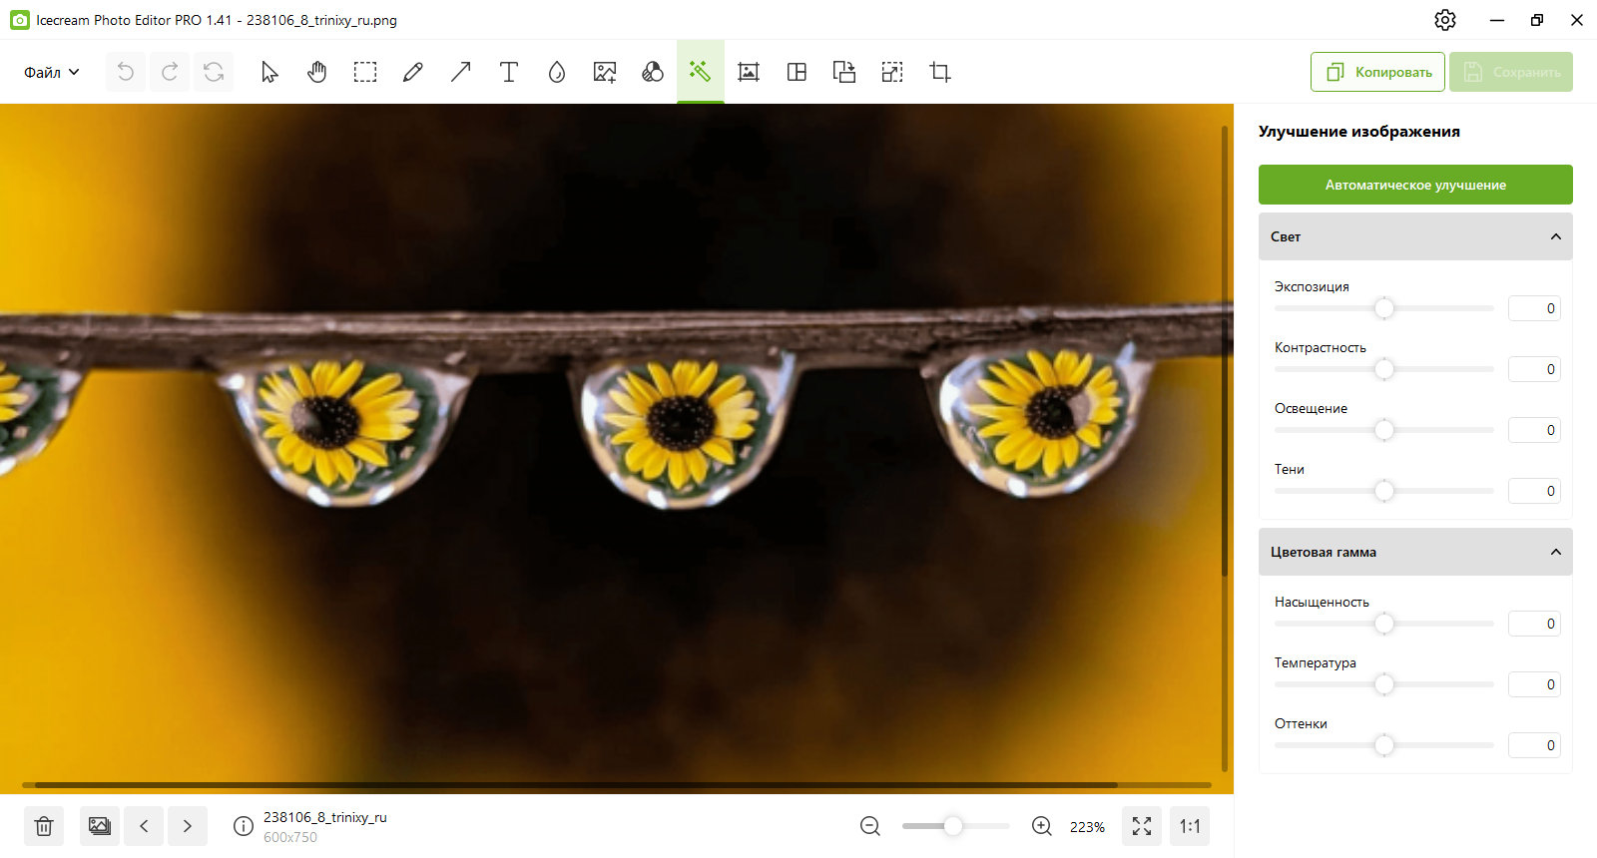Go to the previous image arrow

click(x=144, y=826)
